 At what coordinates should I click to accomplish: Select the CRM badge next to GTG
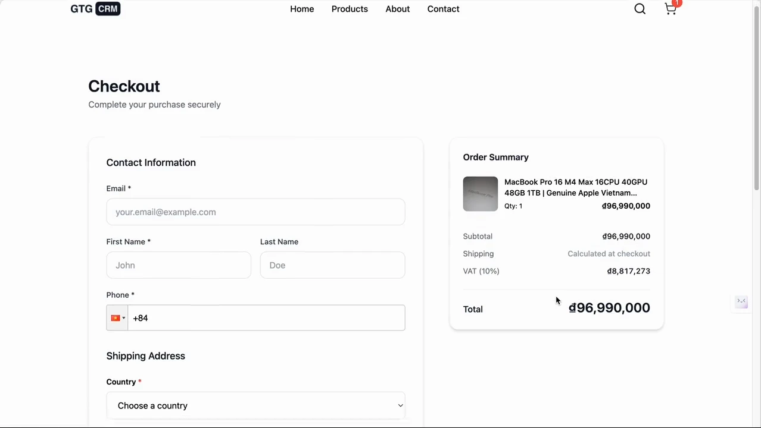(x=108, y=9)
